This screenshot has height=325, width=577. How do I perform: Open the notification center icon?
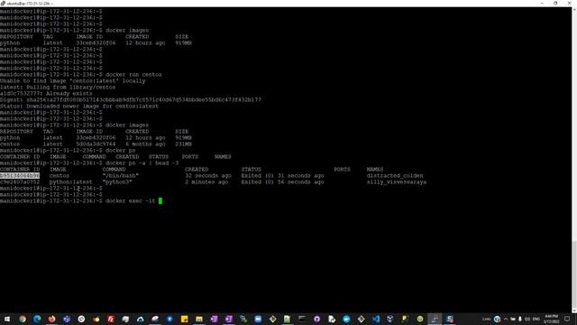567,319
